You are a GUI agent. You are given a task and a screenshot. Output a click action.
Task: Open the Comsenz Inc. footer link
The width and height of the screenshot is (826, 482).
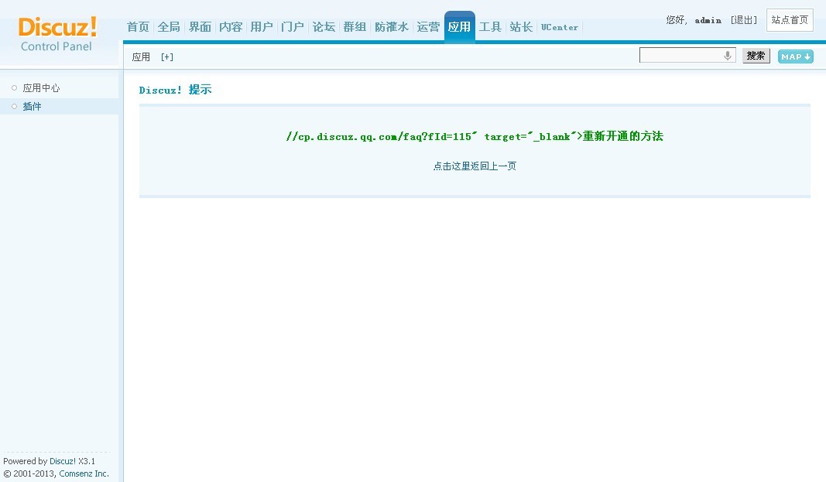(x=84, y=473)
